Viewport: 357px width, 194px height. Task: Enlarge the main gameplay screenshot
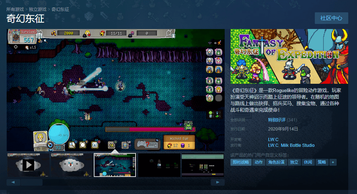[x=116, y=90]
